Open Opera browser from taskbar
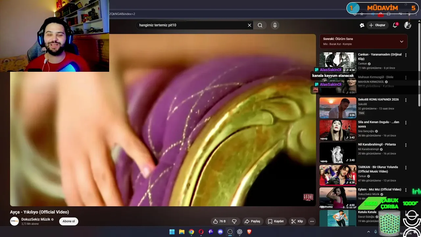The image size is (421, 237). 201,232
